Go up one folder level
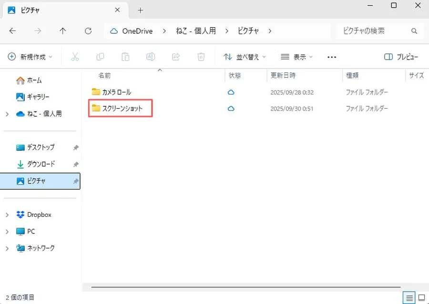 63,31
